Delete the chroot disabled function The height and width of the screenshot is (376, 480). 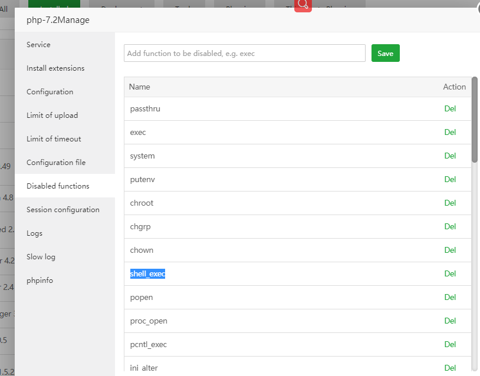[450, 203]
